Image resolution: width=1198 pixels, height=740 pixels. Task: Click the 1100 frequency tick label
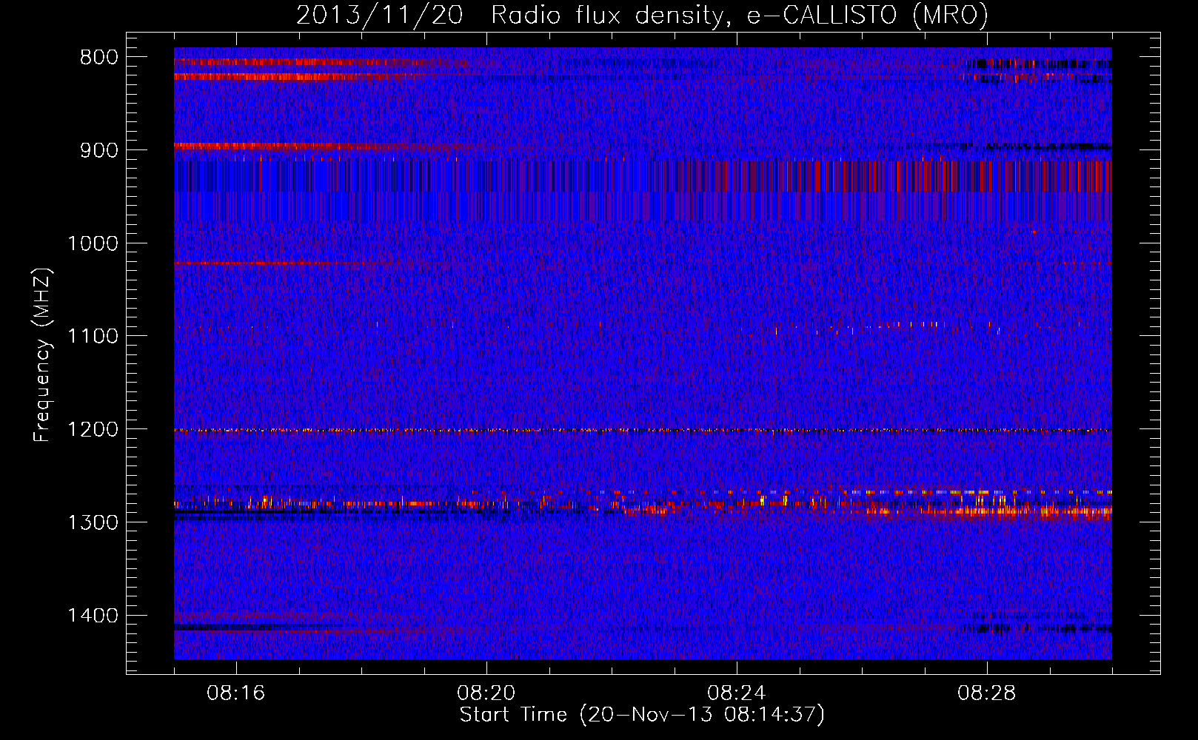(x=93, y=337)
